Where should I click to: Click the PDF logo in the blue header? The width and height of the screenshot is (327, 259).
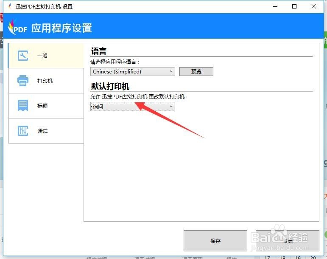point(17,28)
